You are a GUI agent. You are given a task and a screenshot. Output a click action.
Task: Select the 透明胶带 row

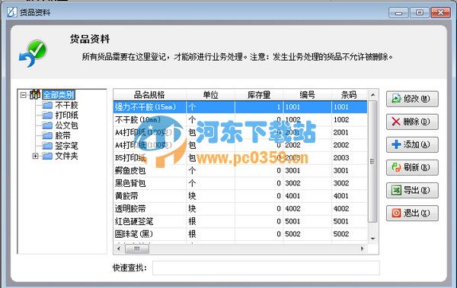click(240, 208)
